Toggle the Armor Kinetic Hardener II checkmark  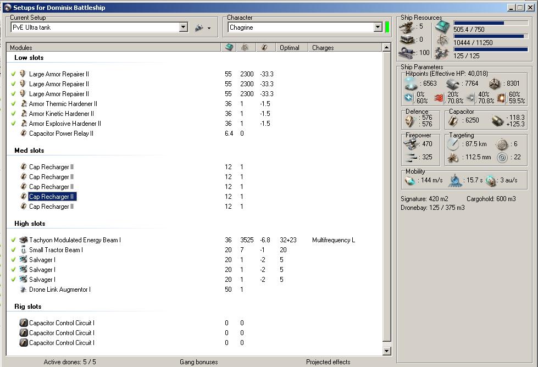tap(13, 114)
